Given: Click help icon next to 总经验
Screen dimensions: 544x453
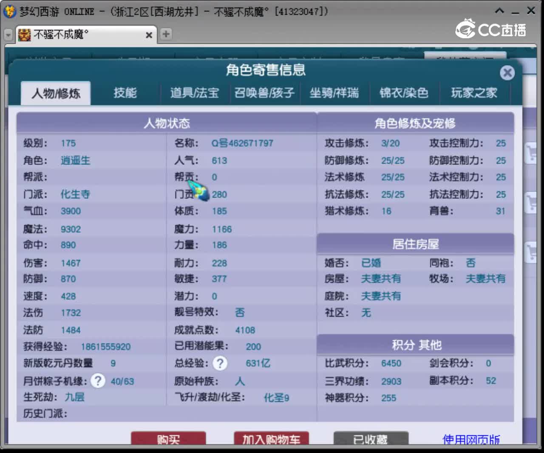Looking at the screenshot, I should pos(220,363).
